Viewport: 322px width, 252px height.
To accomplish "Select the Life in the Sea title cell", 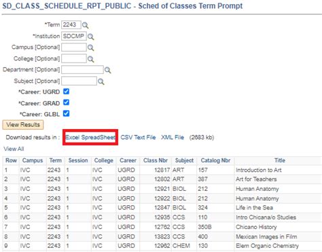I will click(254, 208).
